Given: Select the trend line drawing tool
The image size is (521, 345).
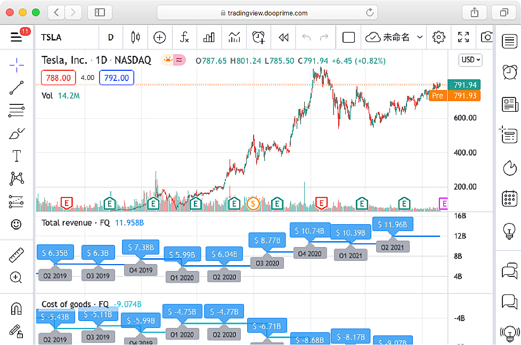Looking at the screenshot, I should pyautogui.click(x=17, y=88).
